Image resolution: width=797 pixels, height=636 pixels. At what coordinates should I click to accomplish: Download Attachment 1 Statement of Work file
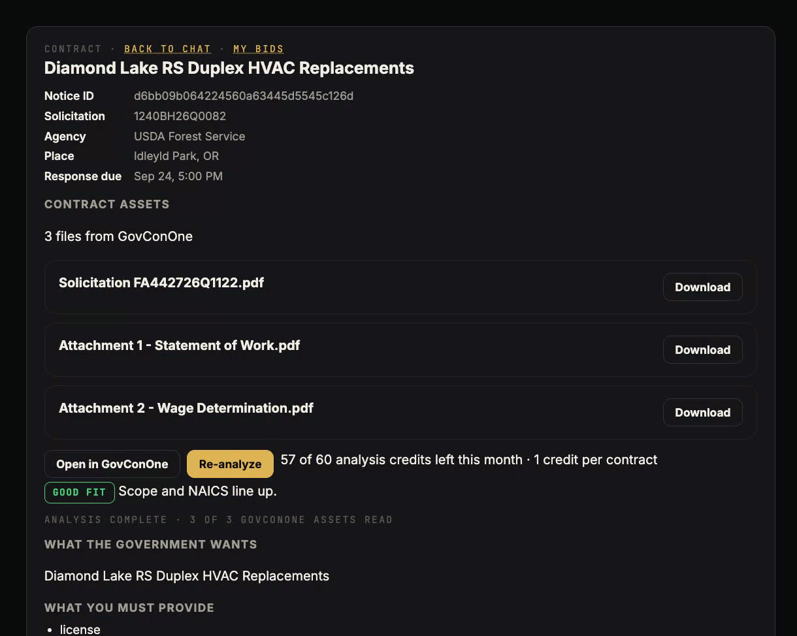[702, 350]
